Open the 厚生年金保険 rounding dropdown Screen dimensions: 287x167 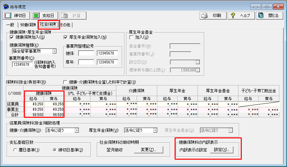(155, 130)
